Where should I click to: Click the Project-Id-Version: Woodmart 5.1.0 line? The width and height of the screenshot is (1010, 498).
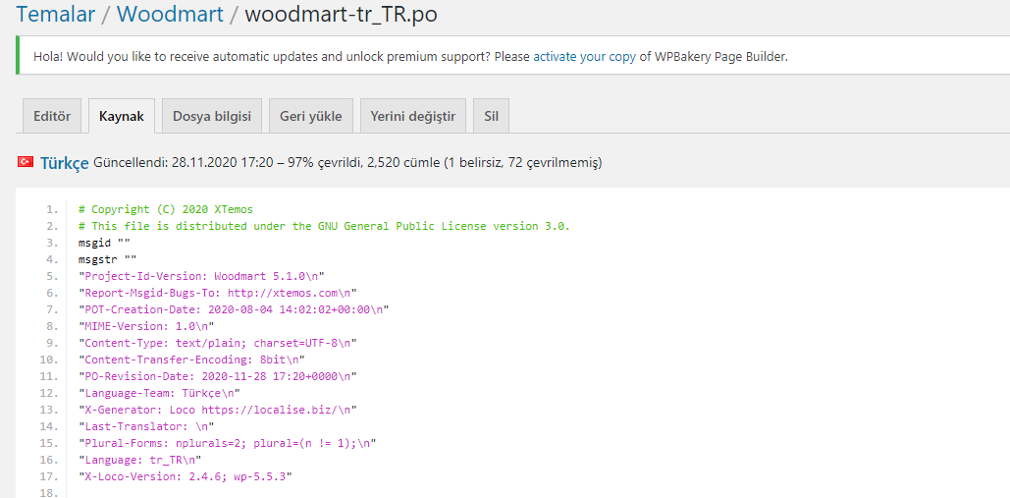point(201,276)
